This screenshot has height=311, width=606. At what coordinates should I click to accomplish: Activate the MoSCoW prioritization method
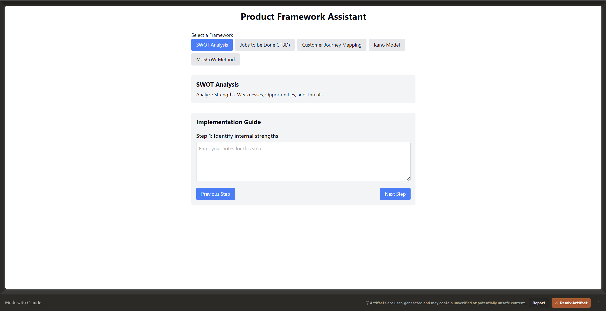click(215, 60)
